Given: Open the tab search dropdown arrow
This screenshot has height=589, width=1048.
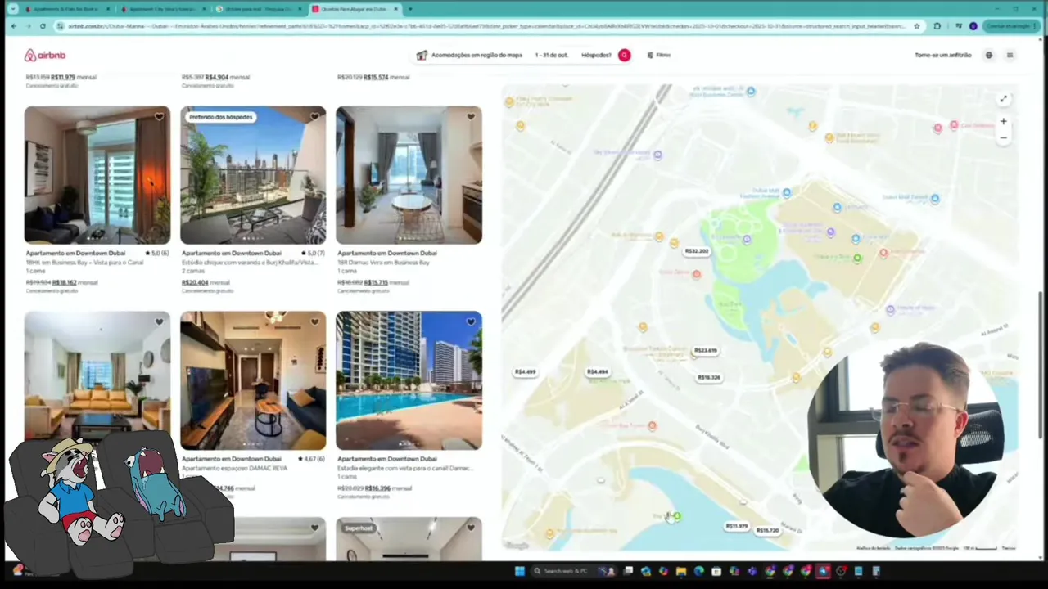Looking at the screenshot, I should click(x=11, y=9).
